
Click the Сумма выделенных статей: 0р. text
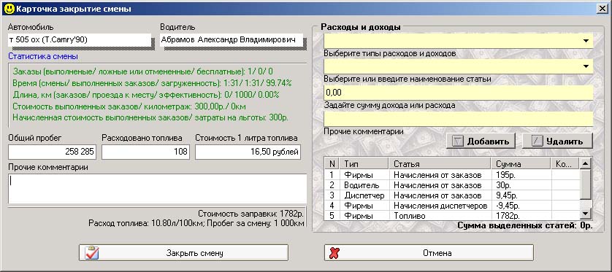click(525, 225)
